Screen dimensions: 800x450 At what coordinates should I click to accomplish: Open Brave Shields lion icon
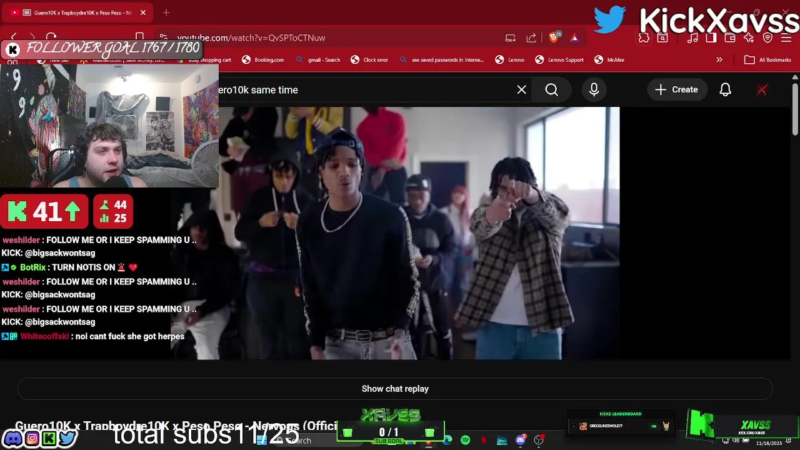pyautogui.click(x=554, y=38)
